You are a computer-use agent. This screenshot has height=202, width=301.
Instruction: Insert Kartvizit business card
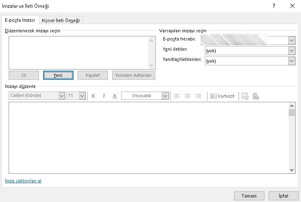[223, 96]
